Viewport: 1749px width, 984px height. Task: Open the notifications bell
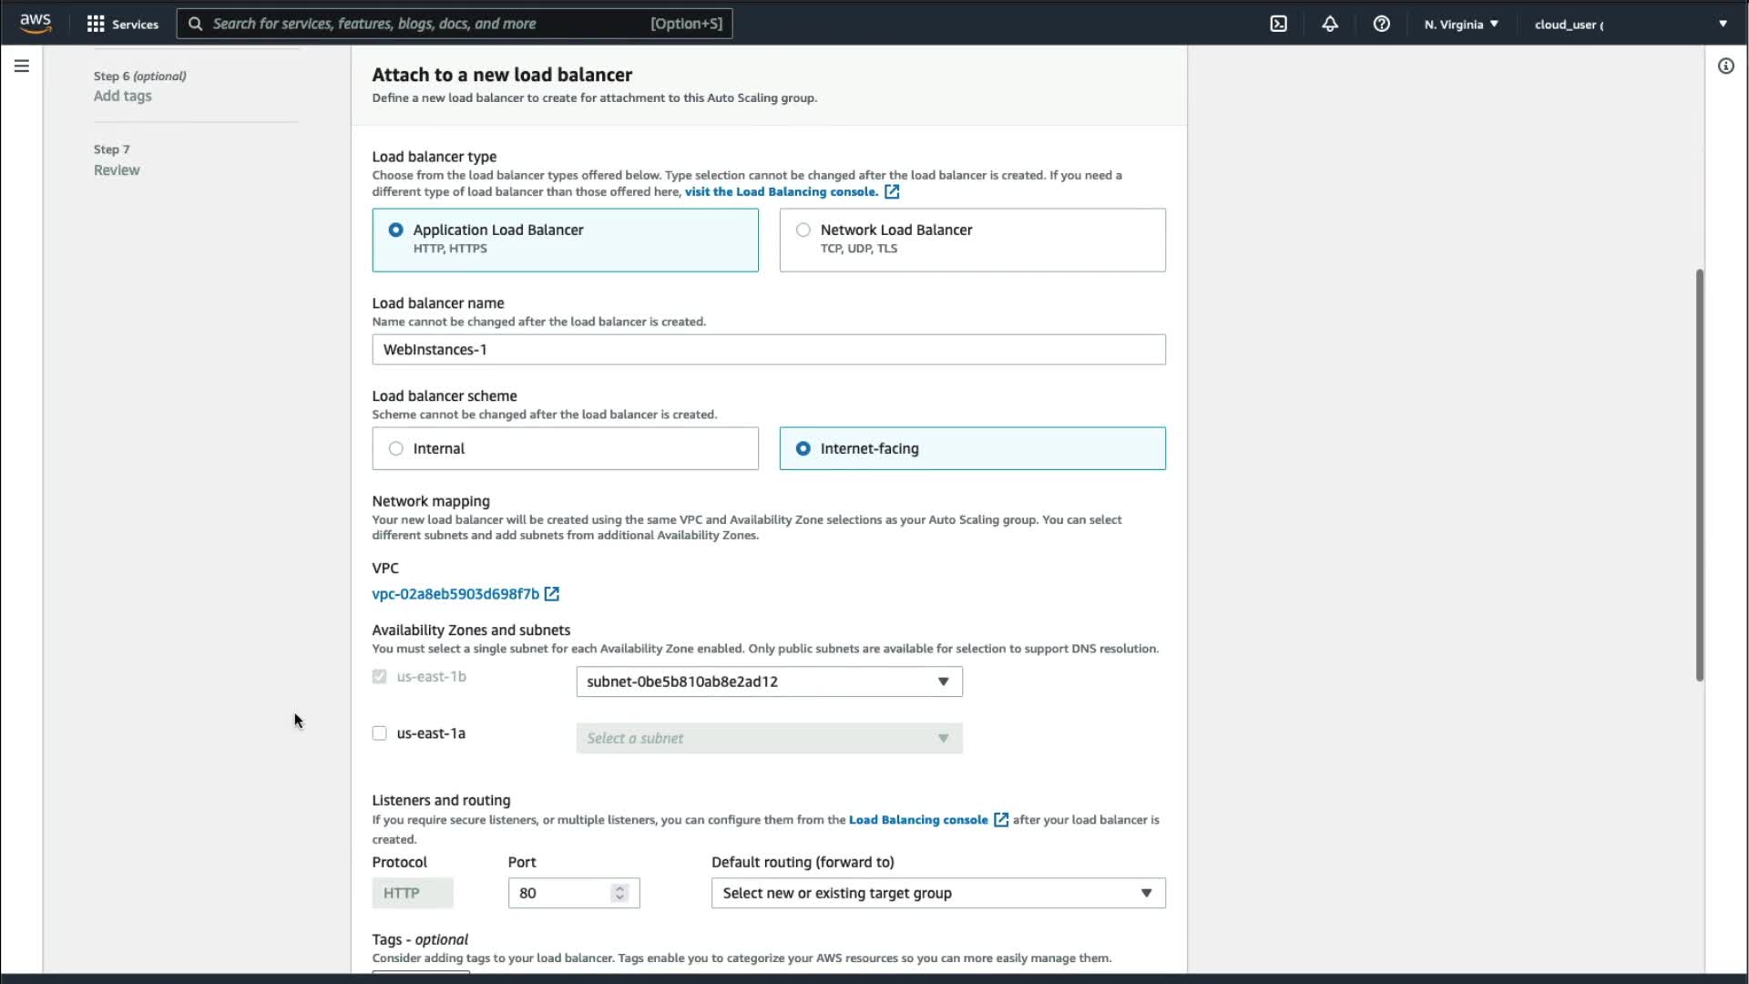point(1330,24)
